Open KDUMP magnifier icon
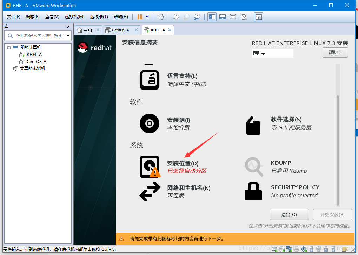Image resolution: width=358 pixels, height=255 pixels. (253, 167)
